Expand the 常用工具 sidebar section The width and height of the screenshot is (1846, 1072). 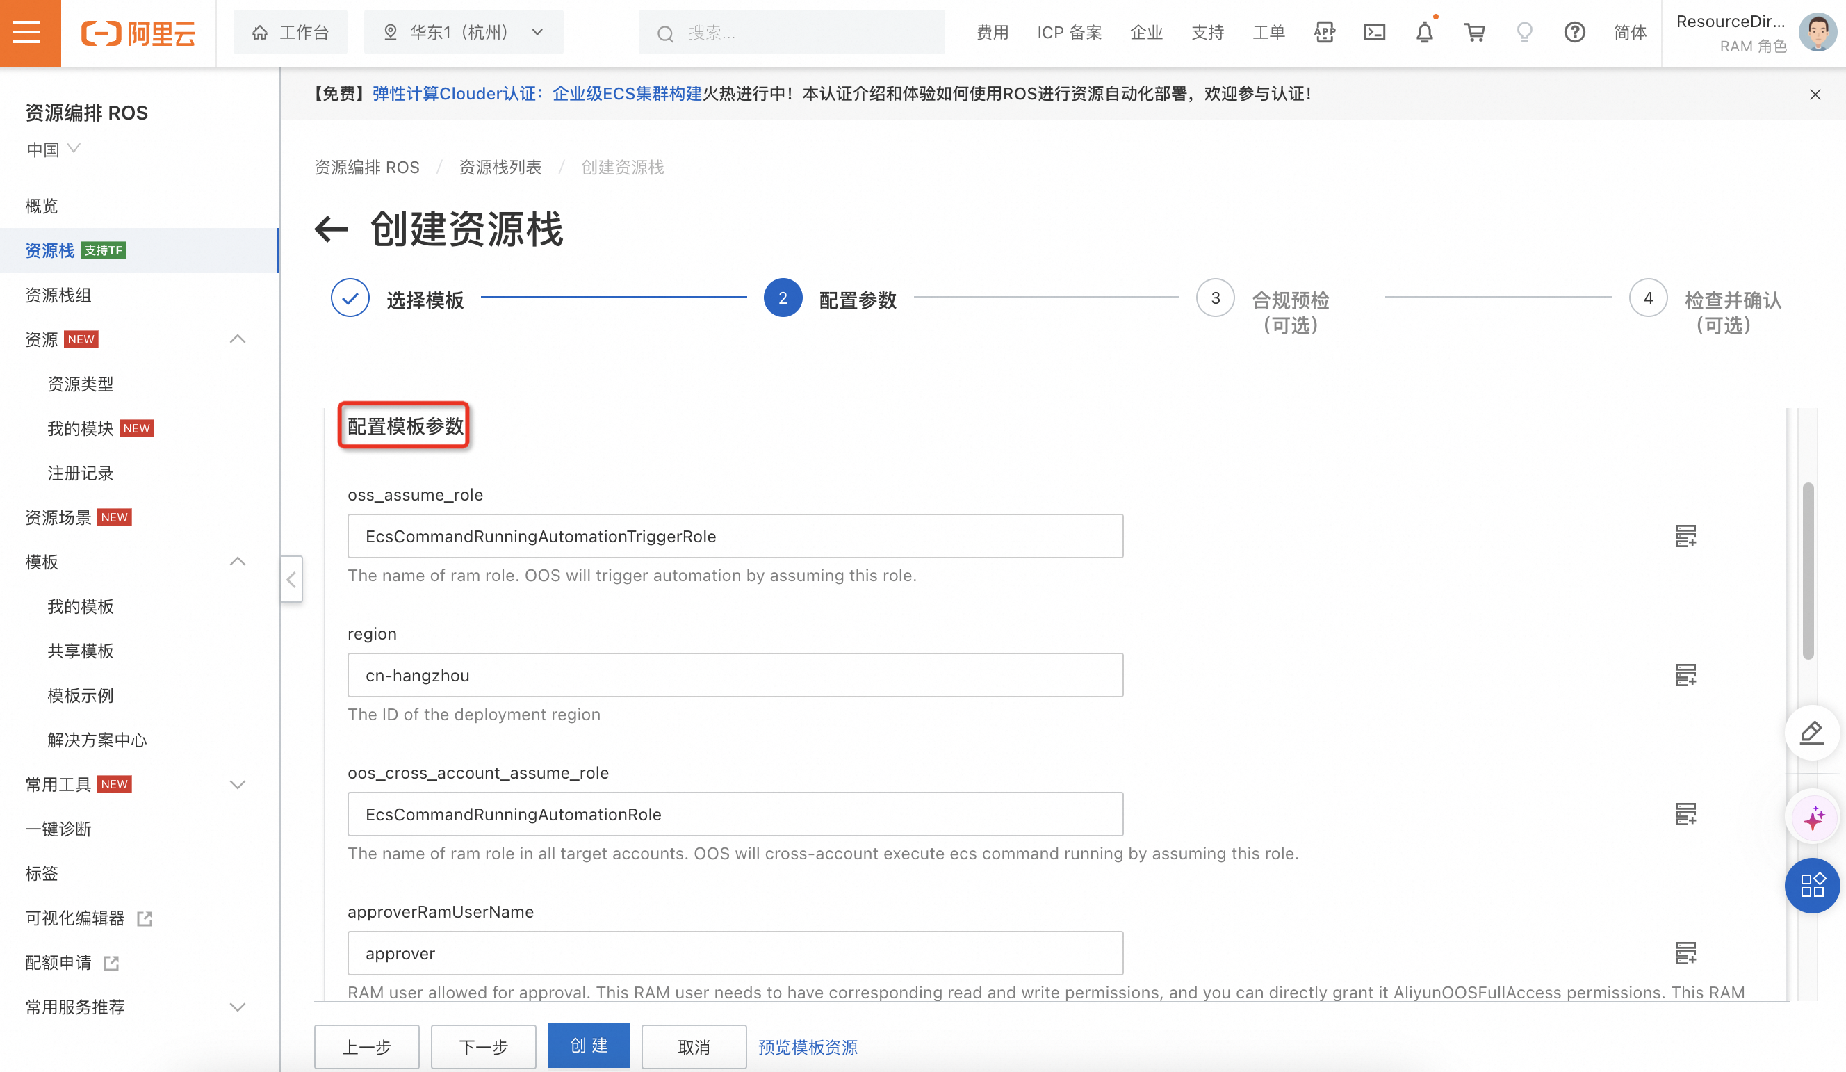[237, 785]
